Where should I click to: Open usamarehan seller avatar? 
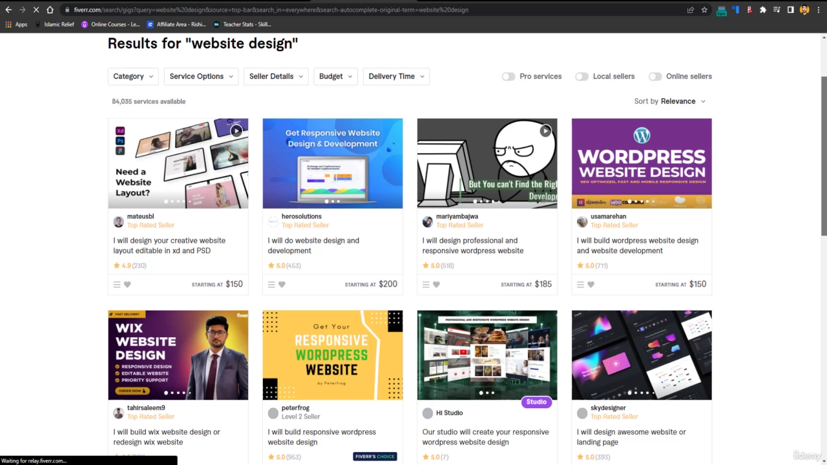tap(582, 222)
